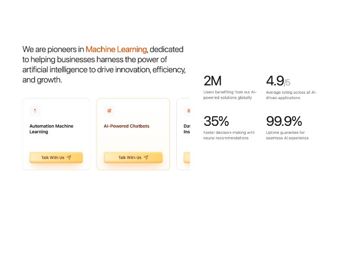Open the Automation Machine Learning title
This screenshot has height=257, width=342.
pos(51,128)
